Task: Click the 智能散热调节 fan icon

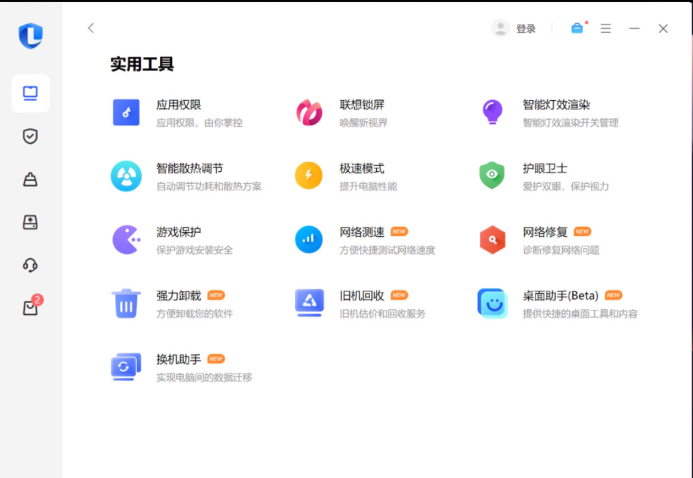Action: point(126,177)
